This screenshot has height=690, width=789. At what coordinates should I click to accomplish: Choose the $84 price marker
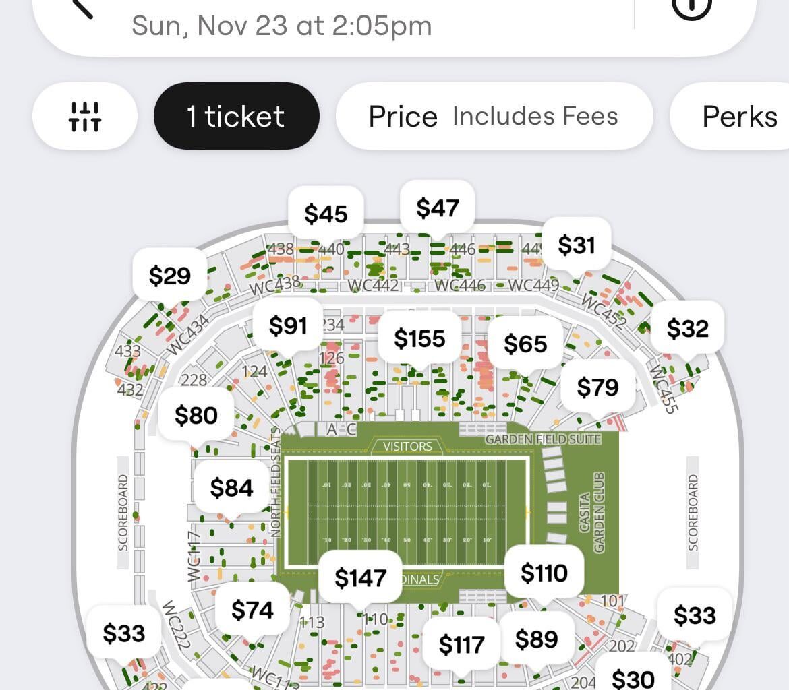point(231,487)
